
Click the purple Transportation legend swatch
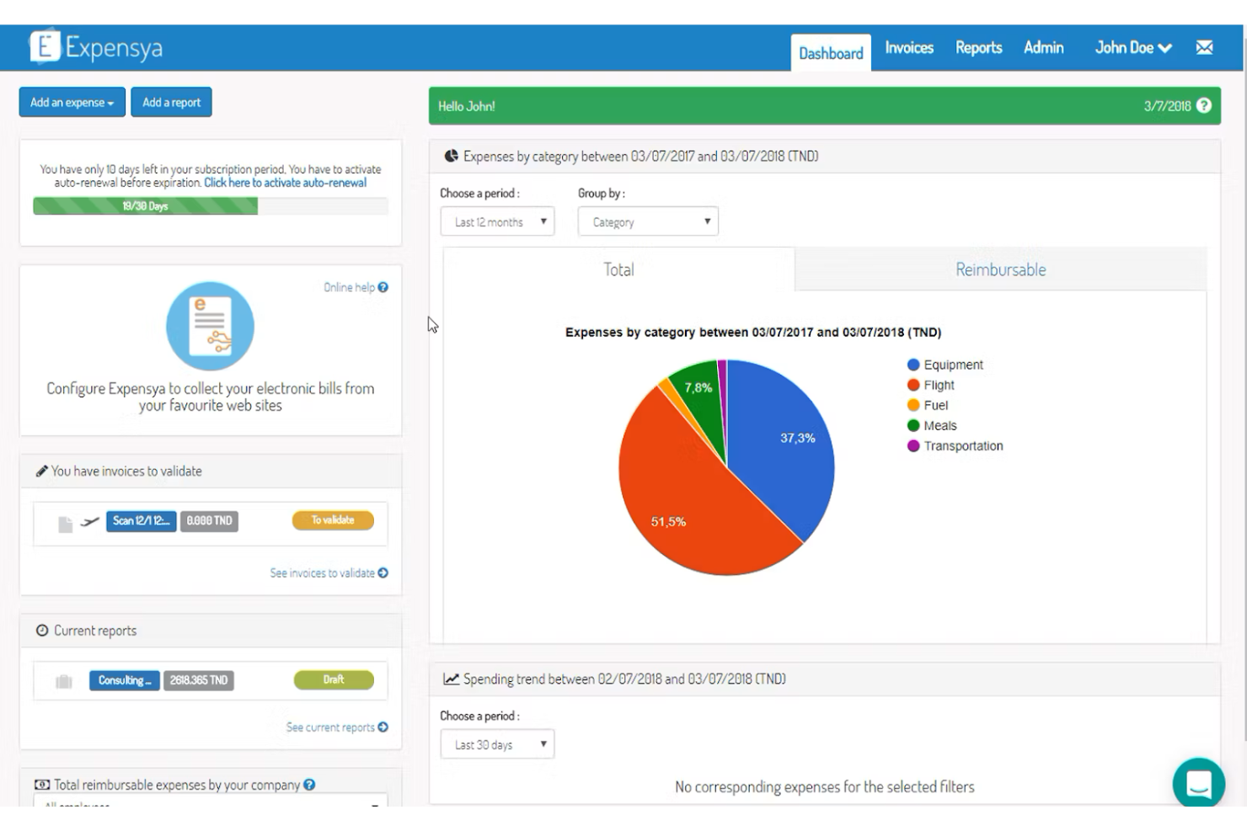pos(913,445)
